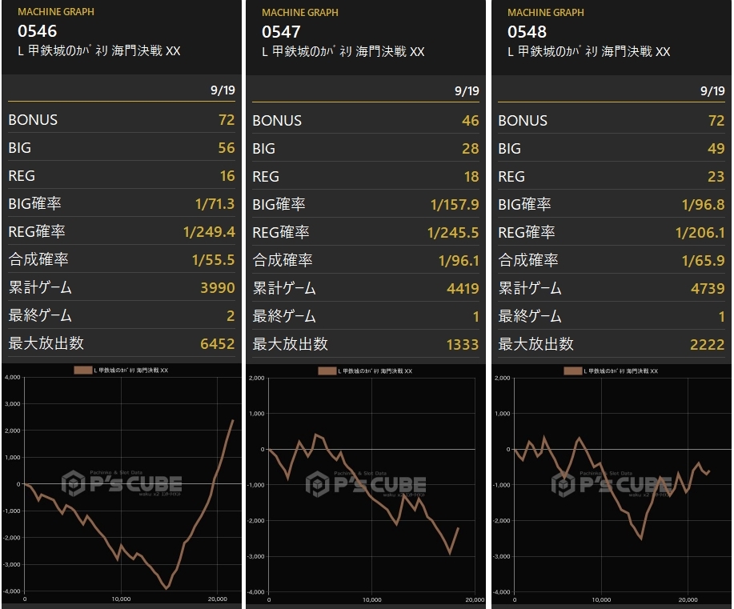Click the 合成確率 value 1/65.9
The width and height of the screenshot is (734, 609).
coord(703,260)
